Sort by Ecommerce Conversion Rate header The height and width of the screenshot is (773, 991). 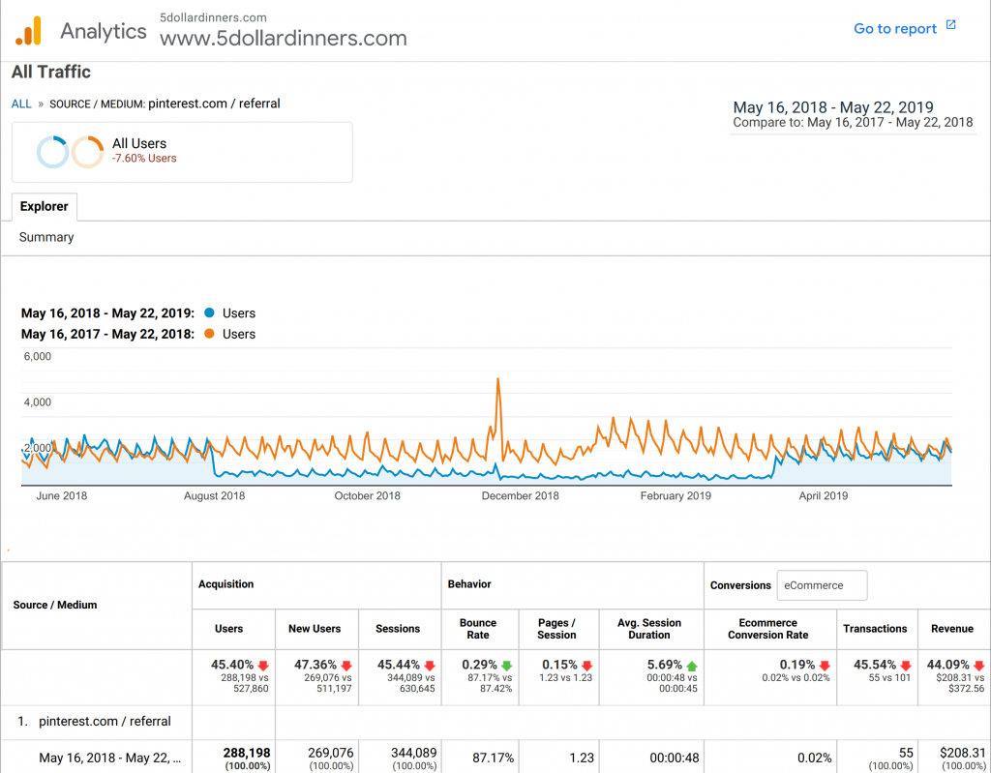[767, 629]
